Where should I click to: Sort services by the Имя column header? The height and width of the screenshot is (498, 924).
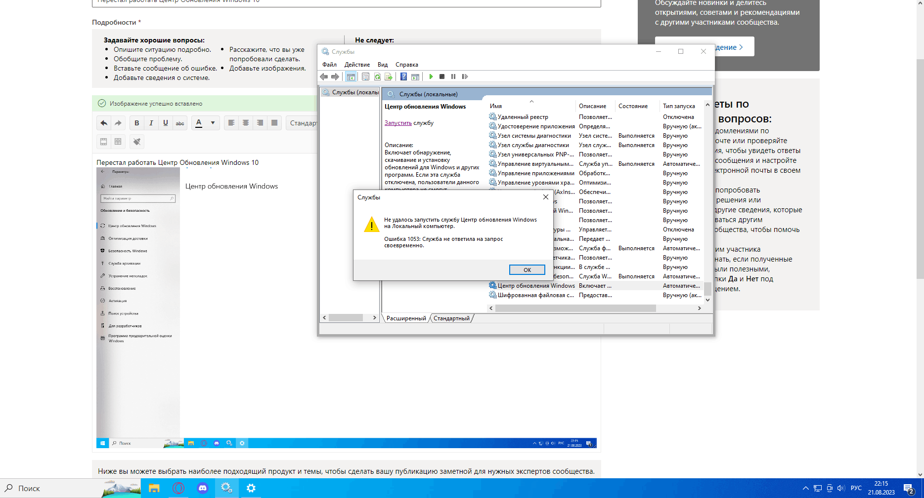[531, 106]
